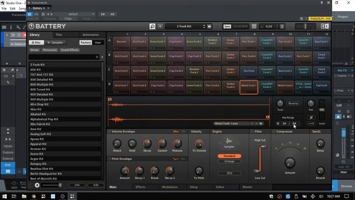Click the L↔R stereo swap icon
The height and width of the screenshot is (200, 355).
(311, 123)
